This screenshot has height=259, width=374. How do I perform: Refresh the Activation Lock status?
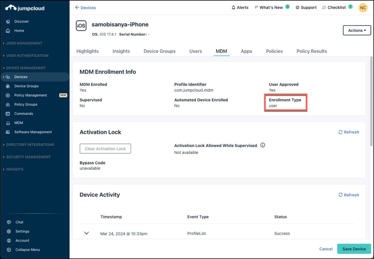(x=348, y=132)
